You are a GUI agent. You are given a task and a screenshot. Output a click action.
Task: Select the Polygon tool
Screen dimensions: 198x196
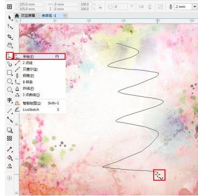(x=10, y=89)
